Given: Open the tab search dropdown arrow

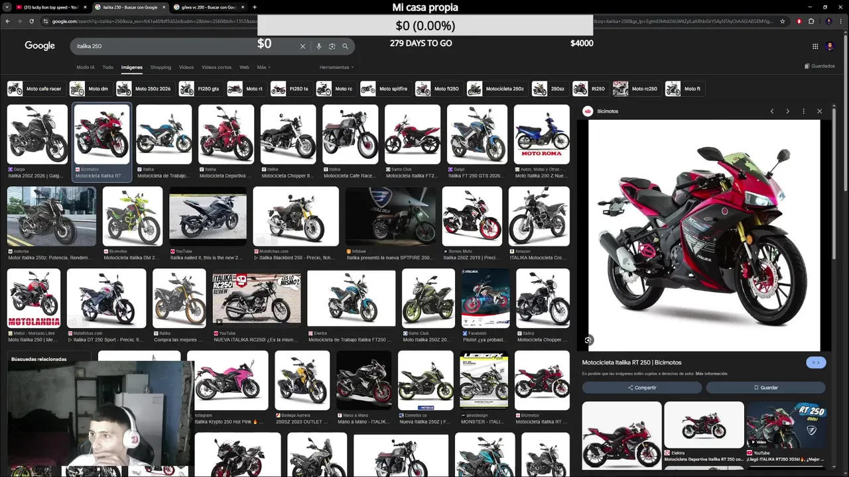Looking at the screenshot, I should point(8,7).
